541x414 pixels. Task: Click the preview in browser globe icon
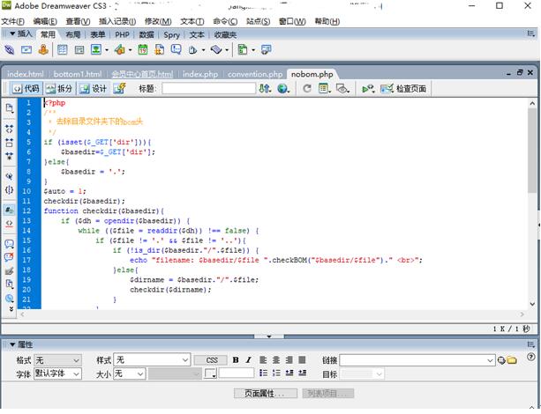point(282,88)
